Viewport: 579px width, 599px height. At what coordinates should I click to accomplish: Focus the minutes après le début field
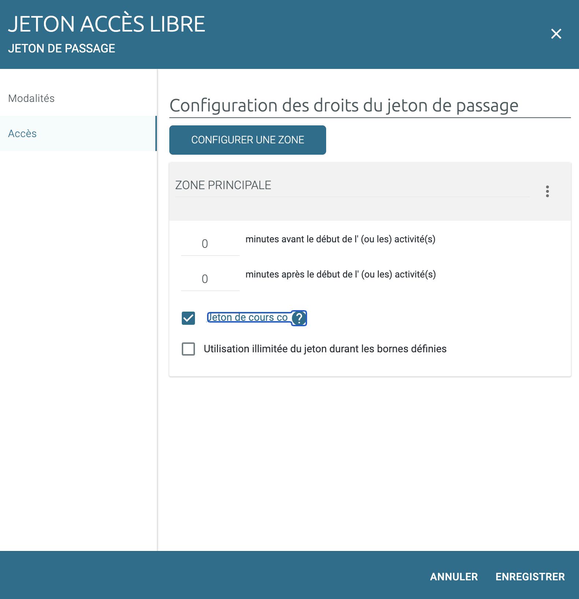(x=210, y=279)
